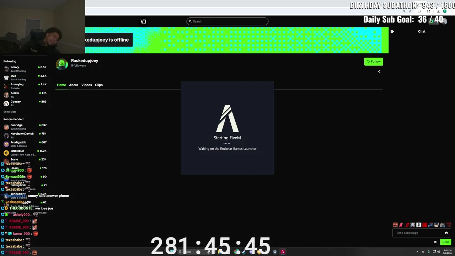Open hanridge's channel in Recommended
This screenshot has width=455, height=256.
pos(25,127)
